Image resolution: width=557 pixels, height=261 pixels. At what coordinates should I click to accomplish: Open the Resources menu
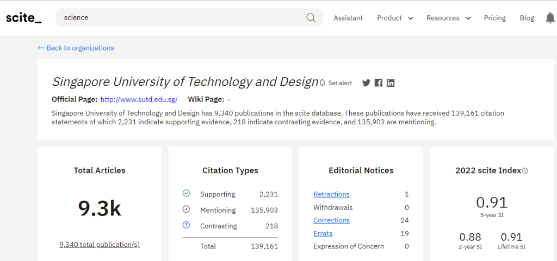pyautogui.click(x=443, y=18)
